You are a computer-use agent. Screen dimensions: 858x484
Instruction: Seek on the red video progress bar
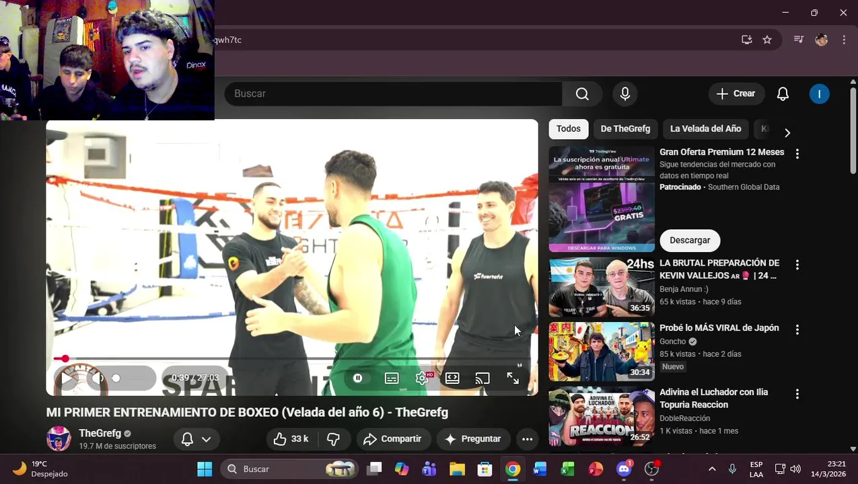click(291, 359)
